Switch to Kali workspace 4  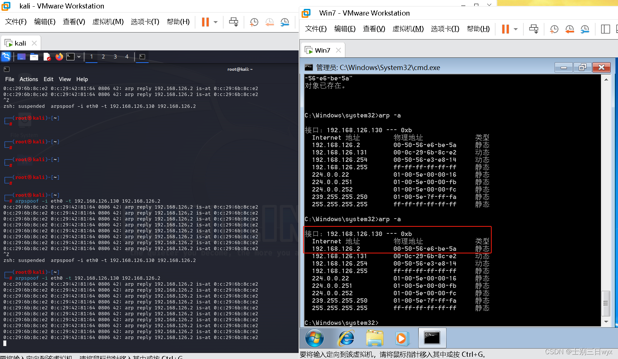pos(127,57)
